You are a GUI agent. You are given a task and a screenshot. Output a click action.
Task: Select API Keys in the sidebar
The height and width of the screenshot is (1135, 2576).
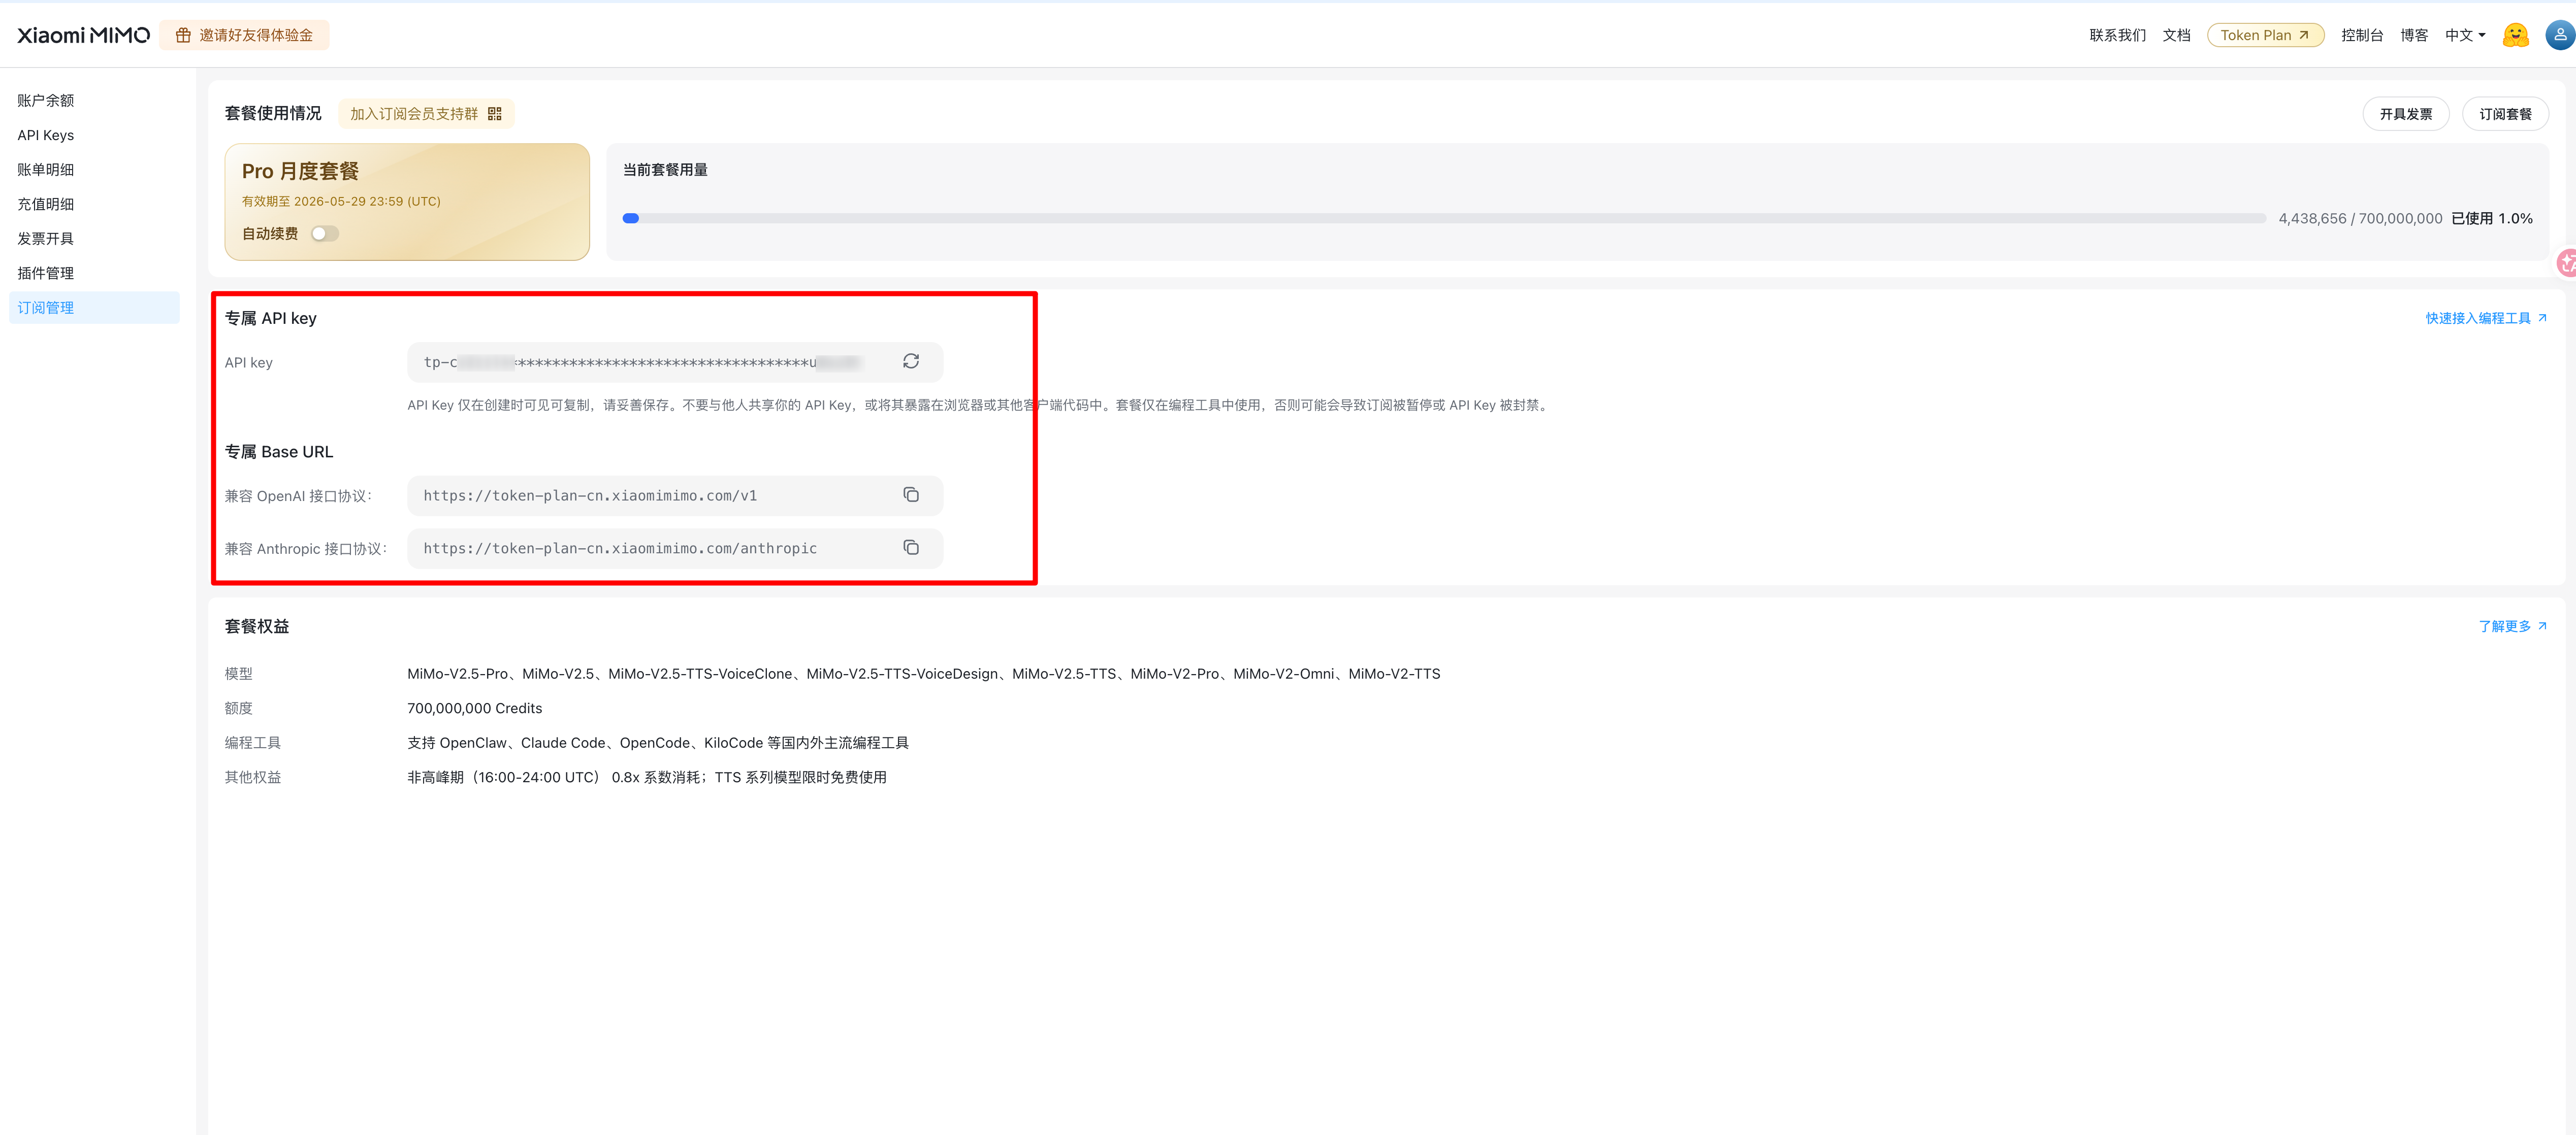(46, 135)
